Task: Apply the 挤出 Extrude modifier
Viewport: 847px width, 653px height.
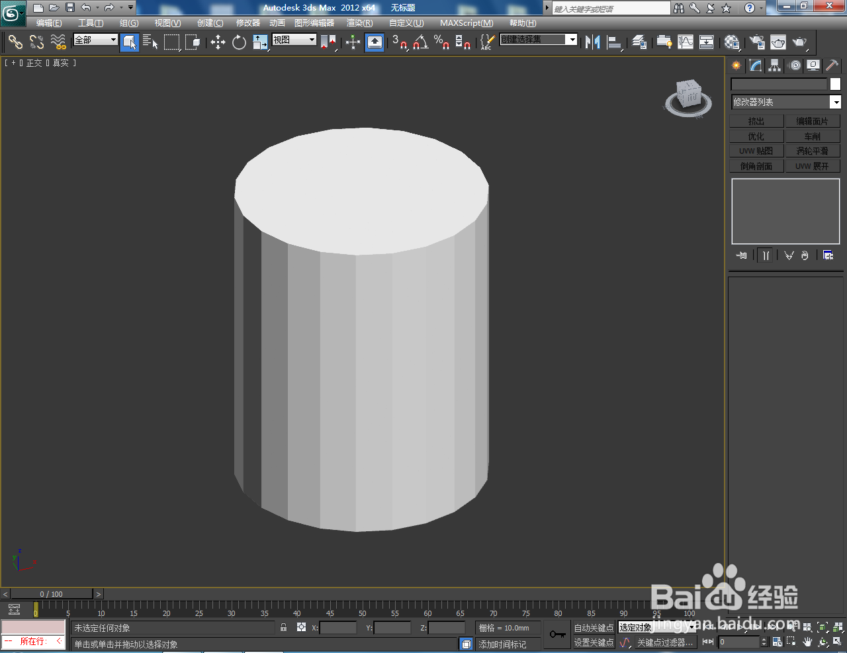Action: (756, 120)
